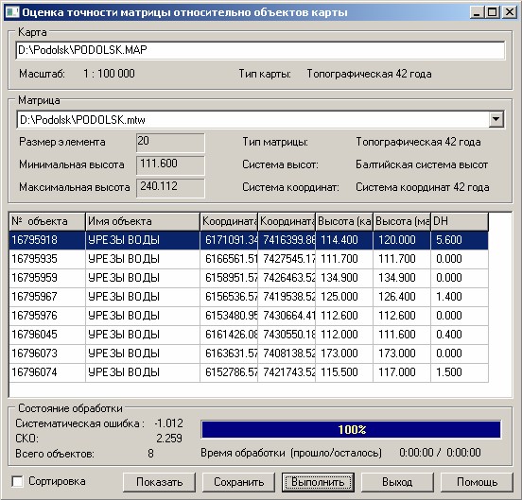Click the Размер элемента field showing 20
Screen dimensions: 522x500
pos(170,143)
